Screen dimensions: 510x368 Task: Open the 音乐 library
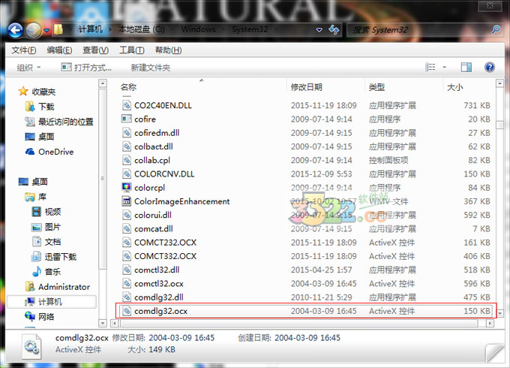click(x=46, y=272)
